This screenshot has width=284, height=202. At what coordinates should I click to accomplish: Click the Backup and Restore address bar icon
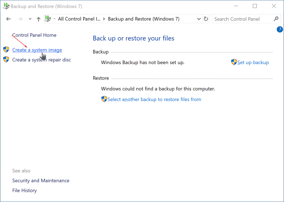pyautogui.click(x=48, y=19)
